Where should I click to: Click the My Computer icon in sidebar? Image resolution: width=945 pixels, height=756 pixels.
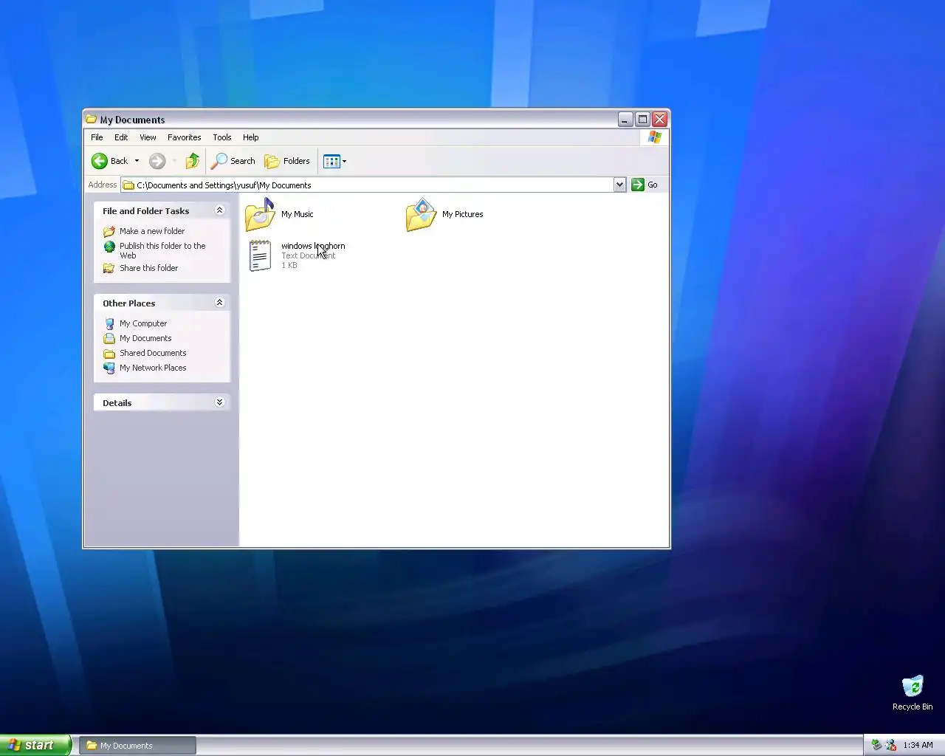click(x=109, y=323)
